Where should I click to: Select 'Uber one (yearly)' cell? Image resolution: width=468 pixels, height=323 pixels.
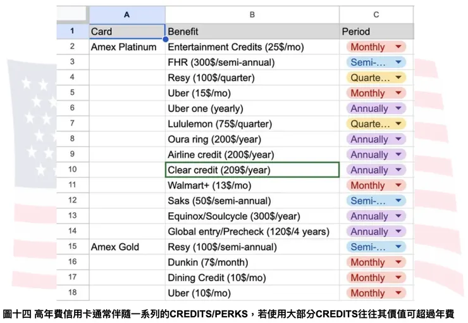[x=252, y=108]
